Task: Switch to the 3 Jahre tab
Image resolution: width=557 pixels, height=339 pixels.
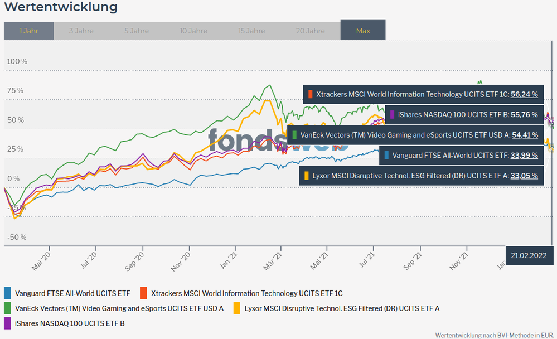Action: pyautogui.click(x=81, y=31)
